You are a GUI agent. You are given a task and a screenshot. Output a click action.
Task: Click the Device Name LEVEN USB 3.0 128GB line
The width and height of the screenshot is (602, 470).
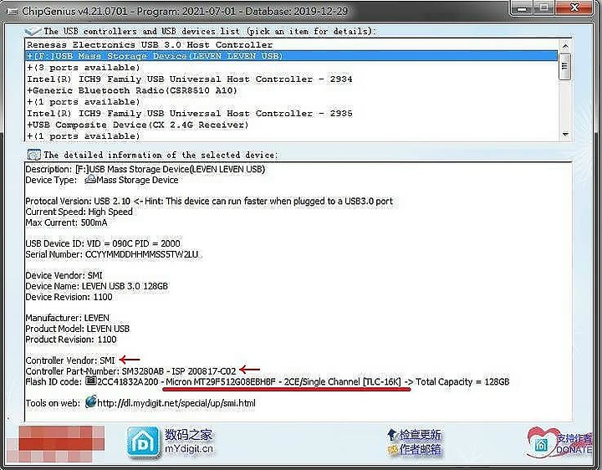pyautogui.click(x=97, y=286)
